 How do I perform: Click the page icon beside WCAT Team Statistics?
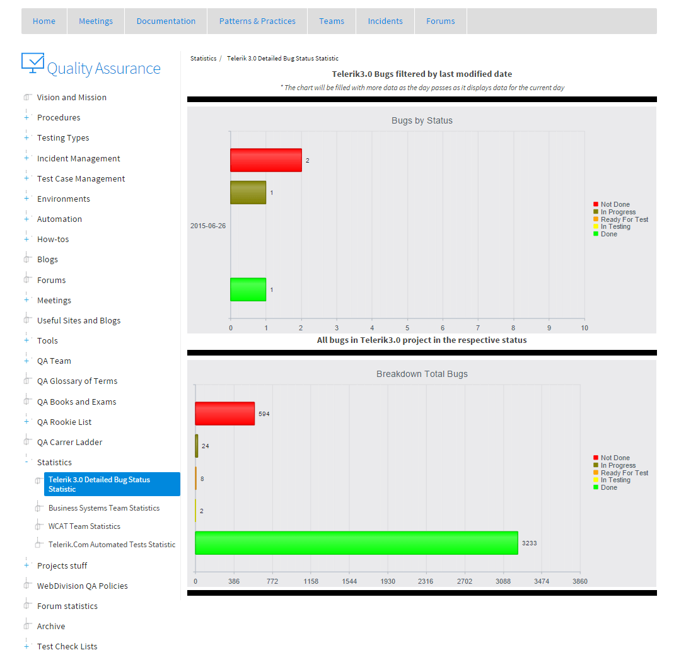38,526
